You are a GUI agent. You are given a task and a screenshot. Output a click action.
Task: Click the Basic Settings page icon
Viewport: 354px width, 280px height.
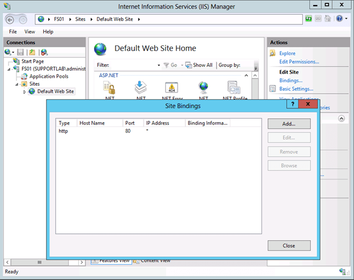click(272, 89)
